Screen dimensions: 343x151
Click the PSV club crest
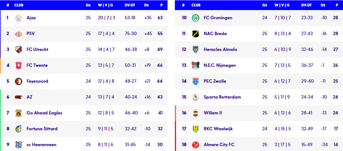(19, 34)
